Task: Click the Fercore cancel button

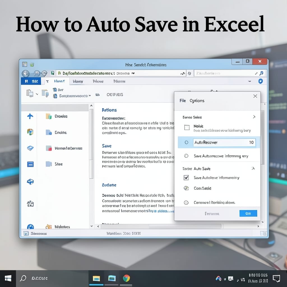Action: pyautogui.click(x=212, y=214)
